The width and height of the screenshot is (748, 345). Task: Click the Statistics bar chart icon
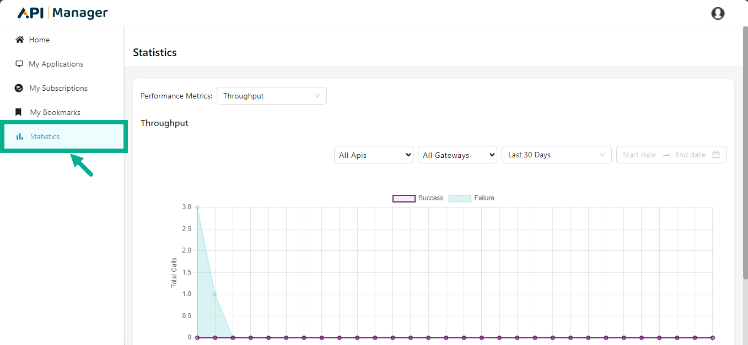[20, 136]
